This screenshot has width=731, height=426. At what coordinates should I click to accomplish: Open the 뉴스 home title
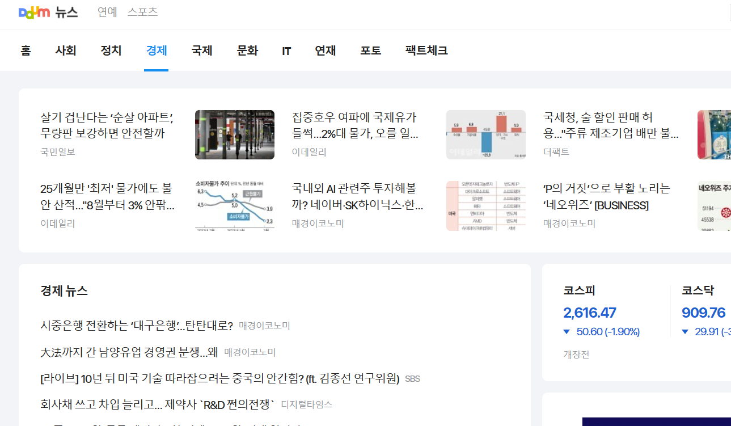67,12
